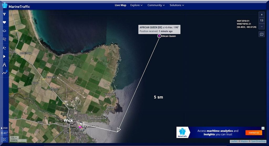
Task: Click the density maps network icon
Action: pos(4,48)
